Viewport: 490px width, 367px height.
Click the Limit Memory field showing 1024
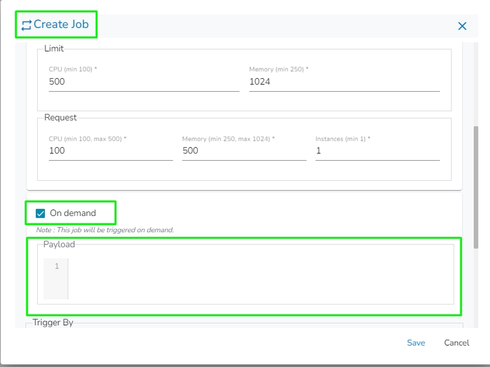point(344,82)
